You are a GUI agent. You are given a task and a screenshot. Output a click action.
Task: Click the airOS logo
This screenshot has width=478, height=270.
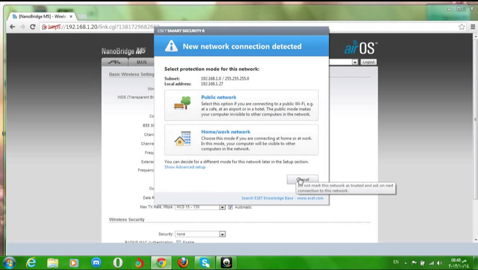point(361,48)
